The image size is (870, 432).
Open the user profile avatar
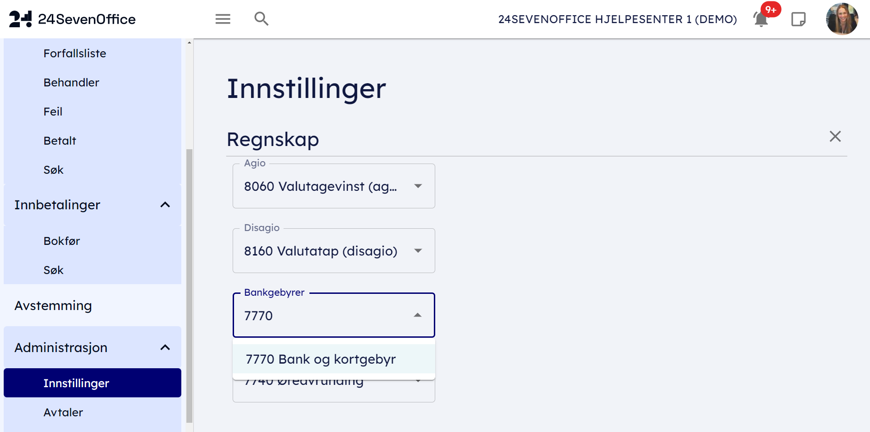pyautogui.click(x=842, y=19)
